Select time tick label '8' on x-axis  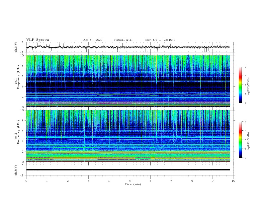pyautogui.click(x=192, y=181)
